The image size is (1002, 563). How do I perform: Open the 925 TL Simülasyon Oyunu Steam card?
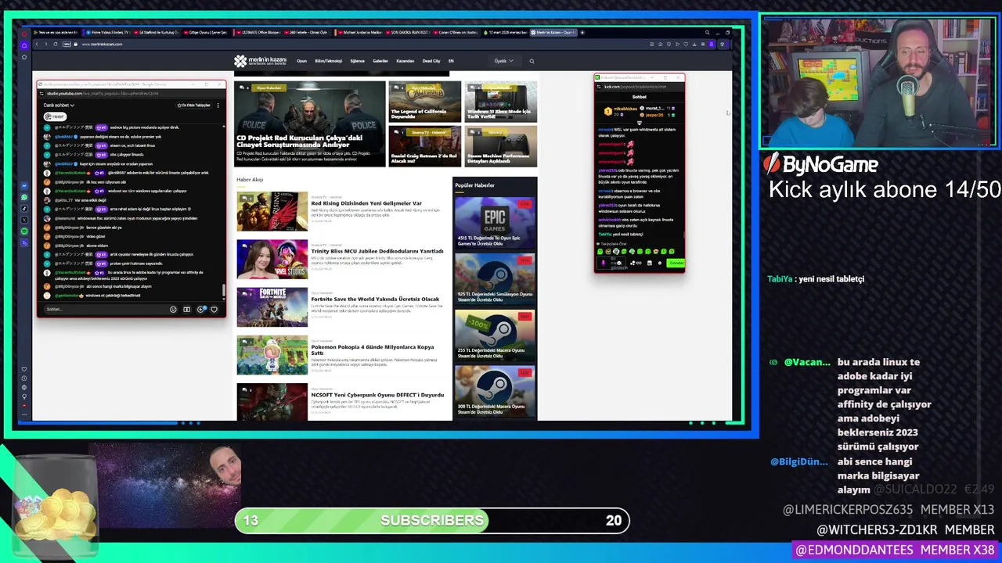(495, 278)
